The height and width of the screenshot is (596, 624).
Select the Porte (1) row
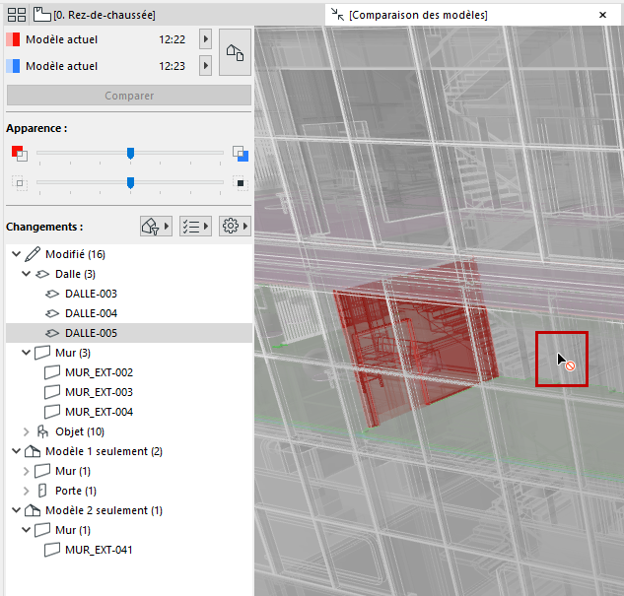coord(129,491)
